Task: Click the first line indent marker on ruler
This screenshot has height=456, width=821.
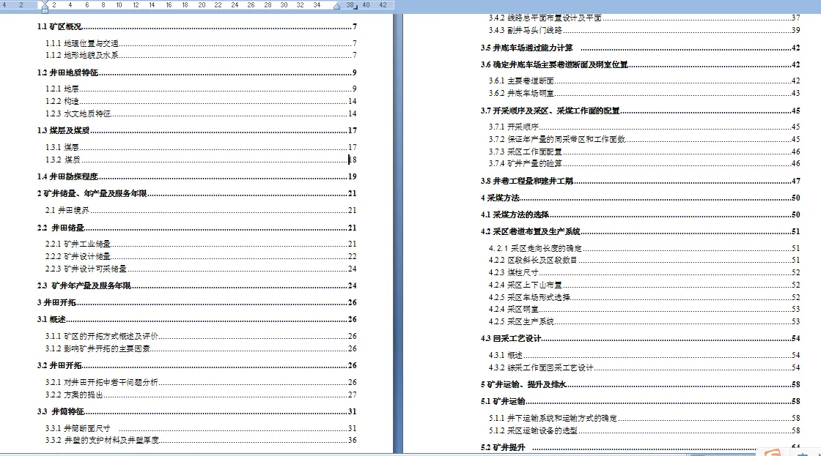Action: (x=45, y=3)
